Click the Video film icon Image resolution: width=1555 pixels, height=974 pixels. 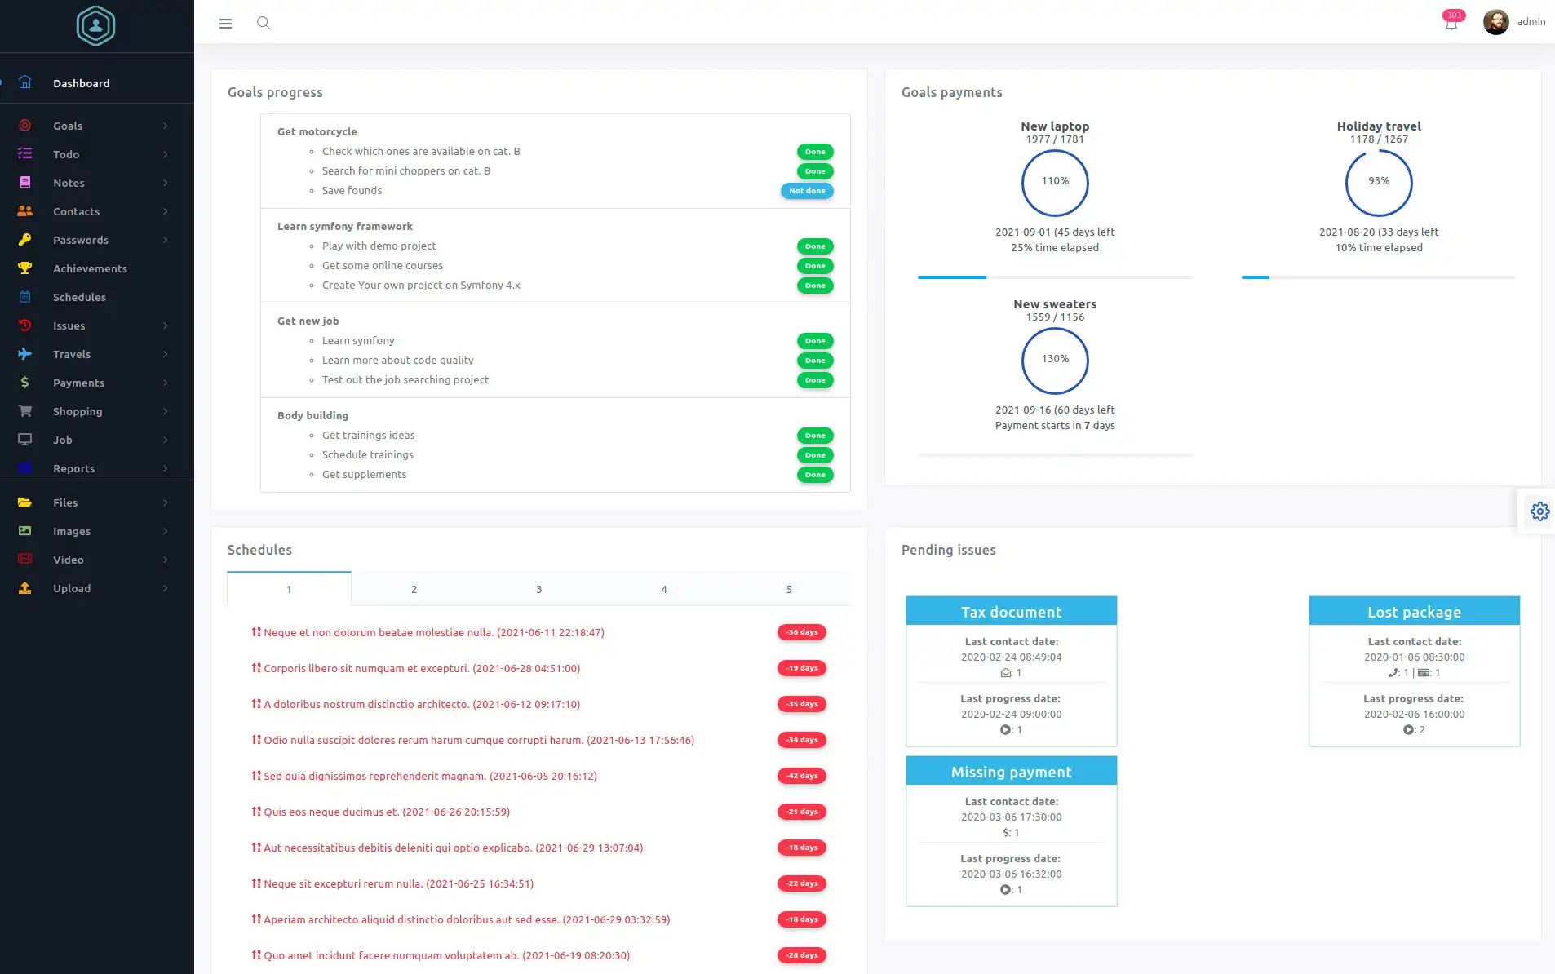pyautogui.click(x=25, y=560)
